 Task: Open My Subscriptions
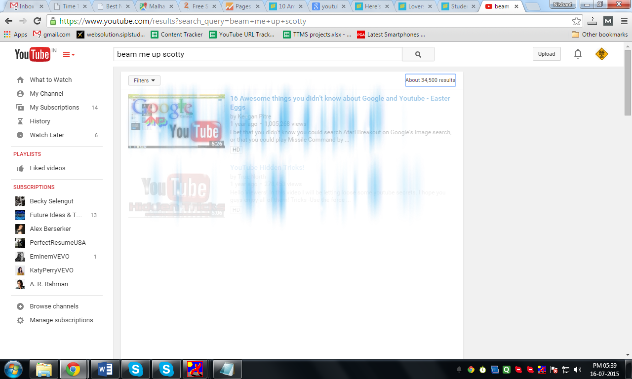pyautogui.click(x=54, y=108)
